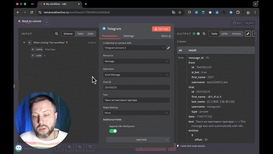273x154 pixels.
Task: Select input Table view
Action: tap(80, 34)
